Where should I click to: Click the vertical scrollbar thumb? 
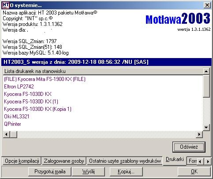[x=206, y=86]
